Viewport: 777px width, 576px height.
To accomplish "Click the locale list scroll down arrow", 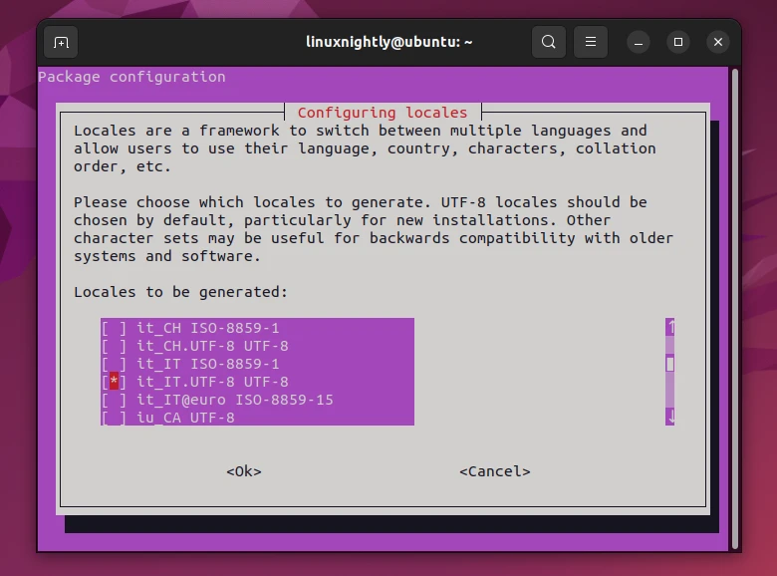I will point(670,417).
